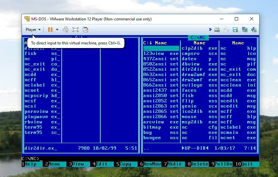Expand the devices chevron in toolbar
The image size is (278, 177).
[210, 29]
